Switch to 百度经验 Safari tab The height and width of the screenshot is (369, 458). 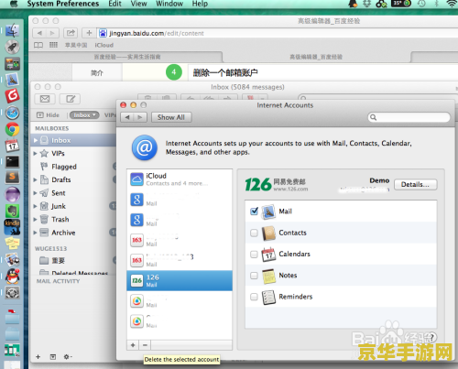(x=126, y=57)
